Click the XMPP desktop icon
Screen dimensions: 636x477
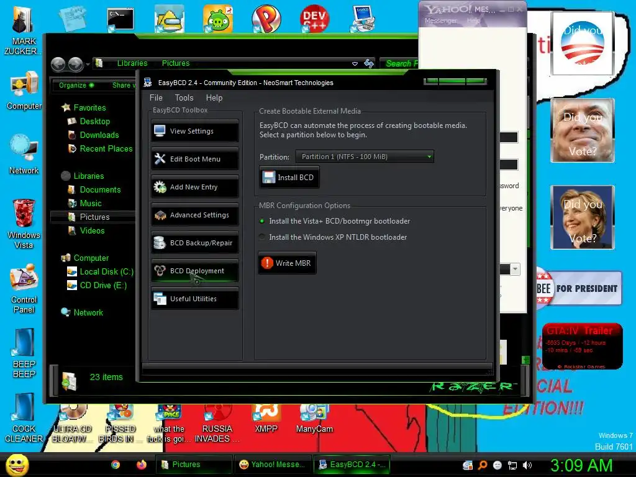click(266, 419)
